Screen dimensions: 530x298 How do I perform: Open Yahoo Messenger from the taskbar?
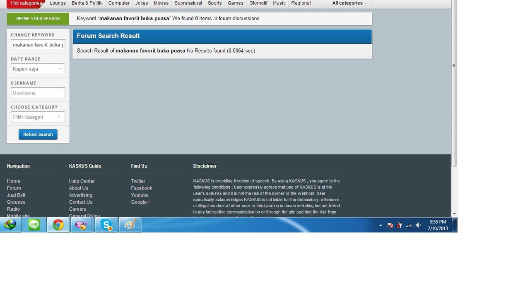pyautogui.click(x=82, y=225)
